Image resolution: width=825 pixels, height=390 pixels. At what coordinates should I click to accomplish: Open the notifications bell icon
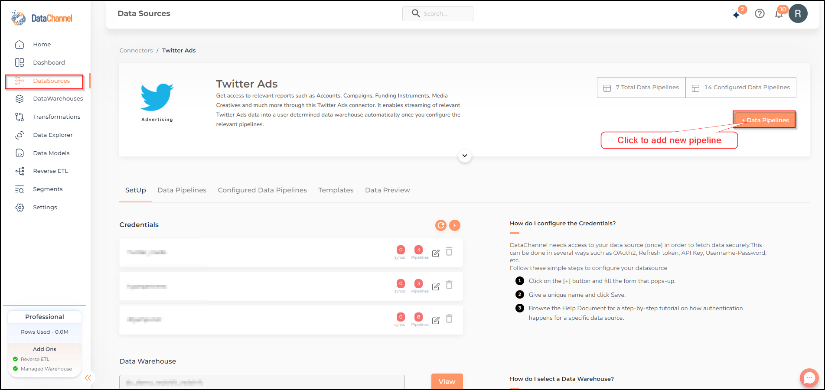(779, 13)
